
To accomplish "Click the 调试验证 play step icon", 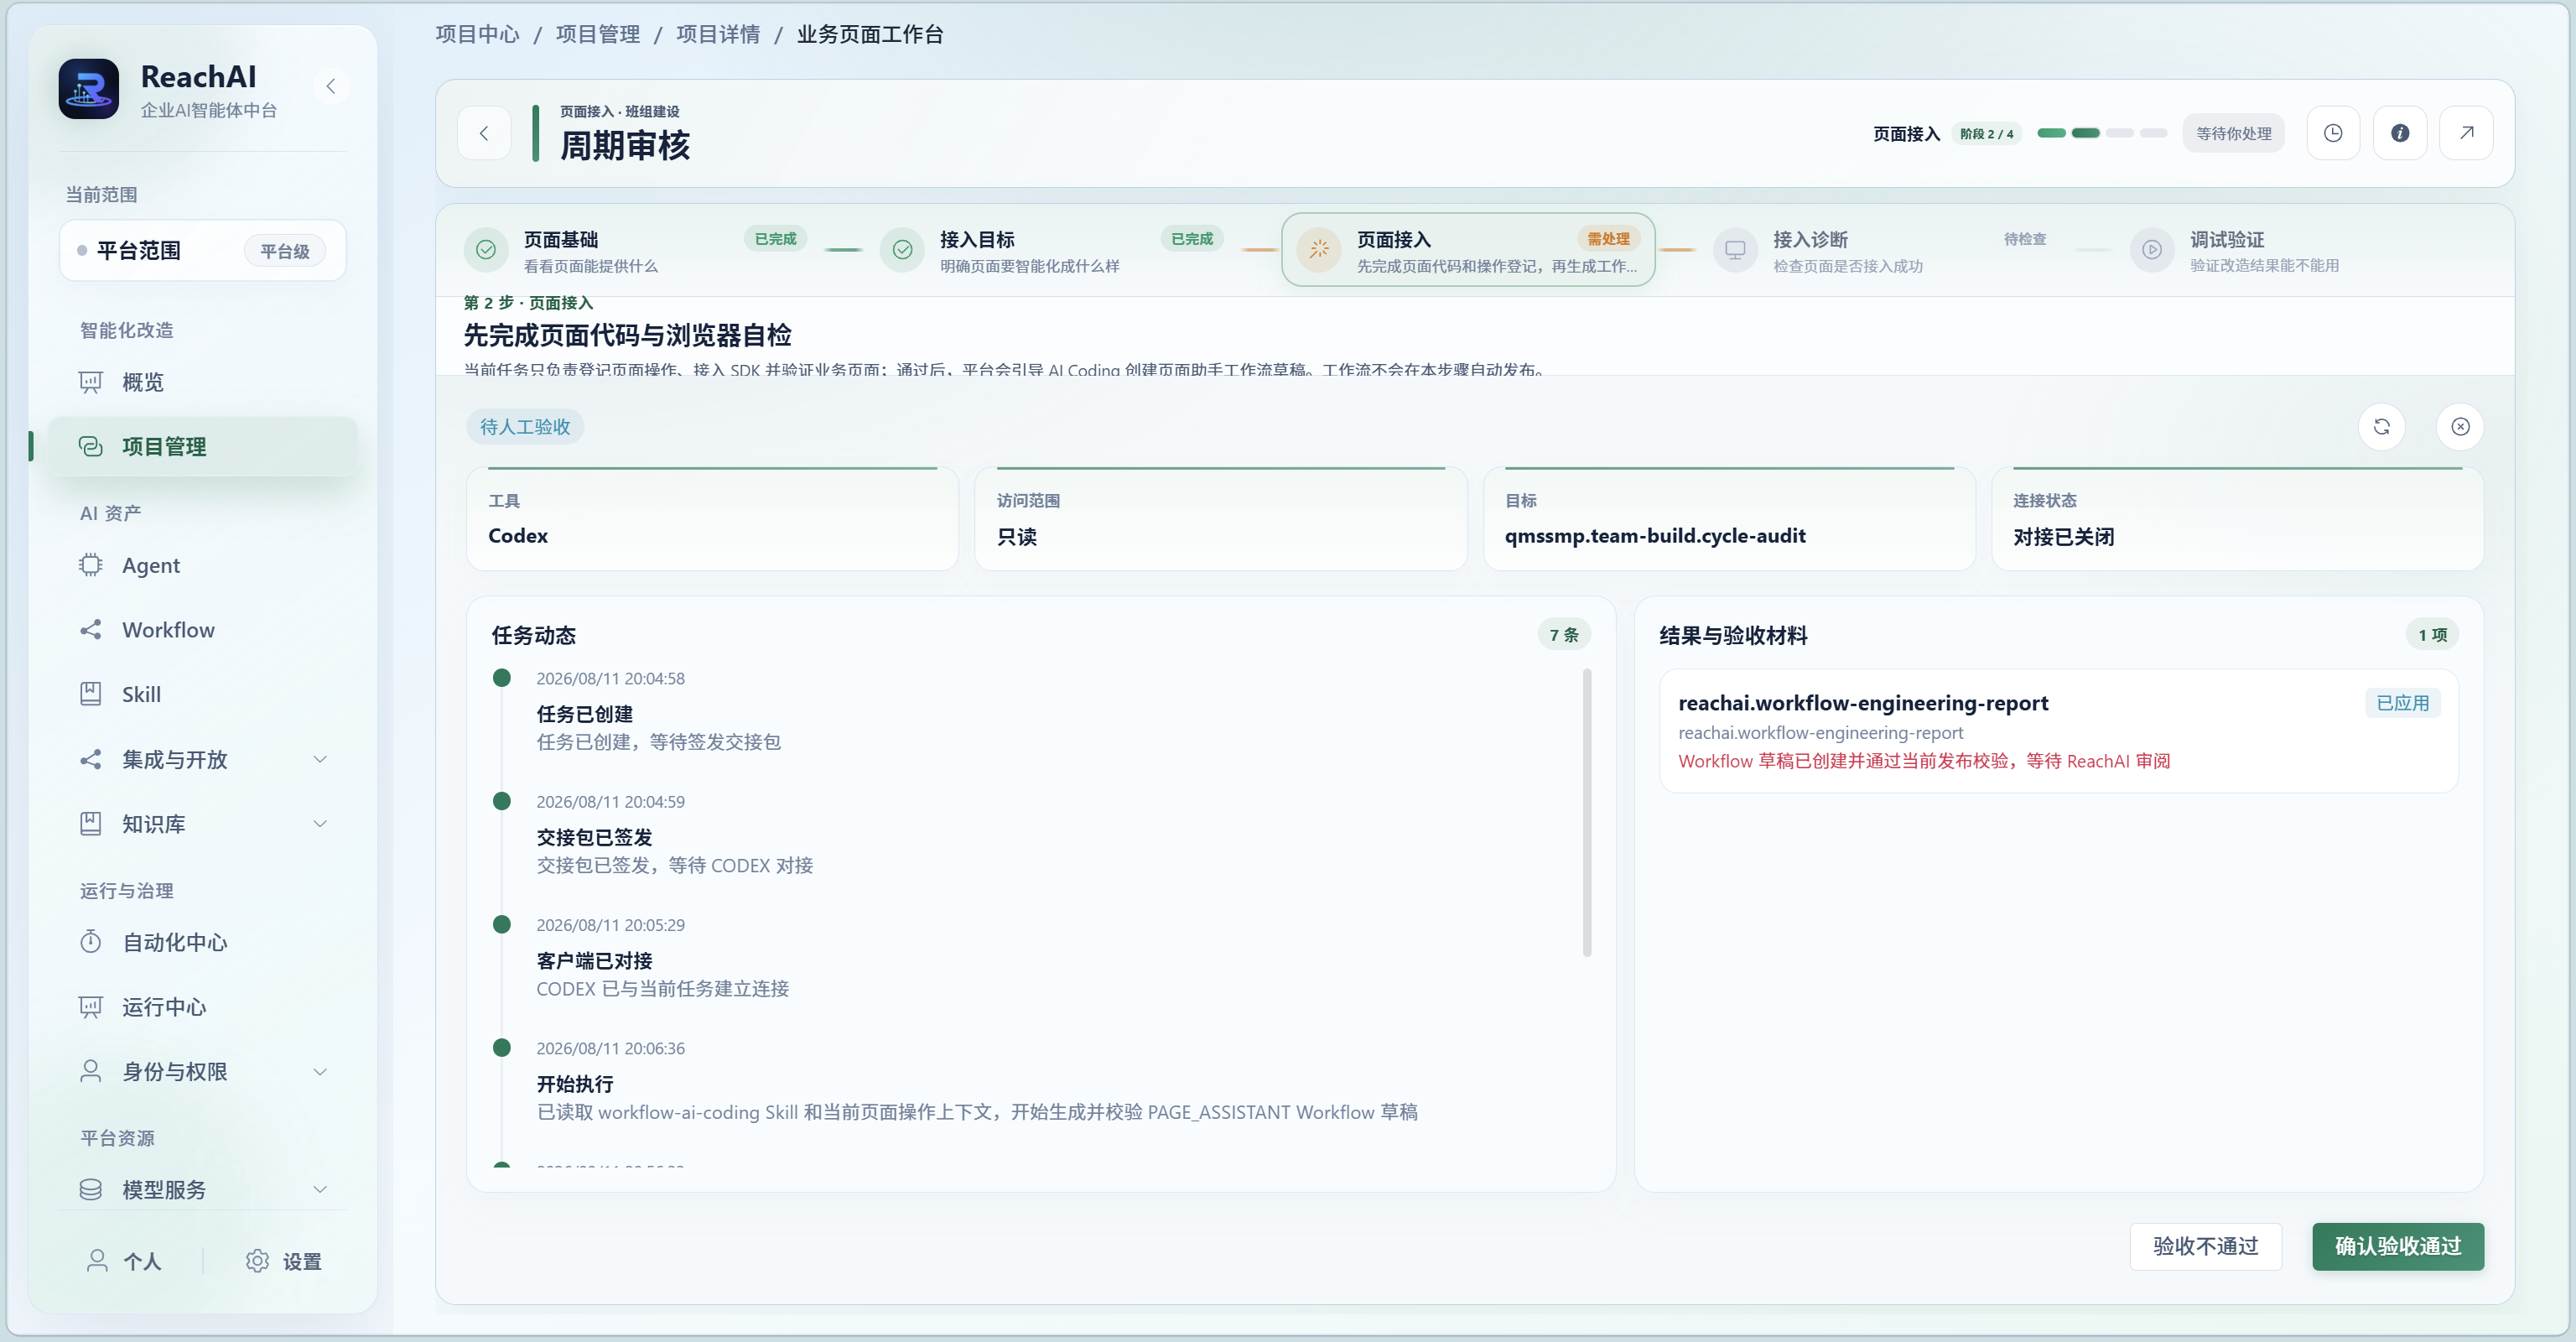I will pos(2152,250).
